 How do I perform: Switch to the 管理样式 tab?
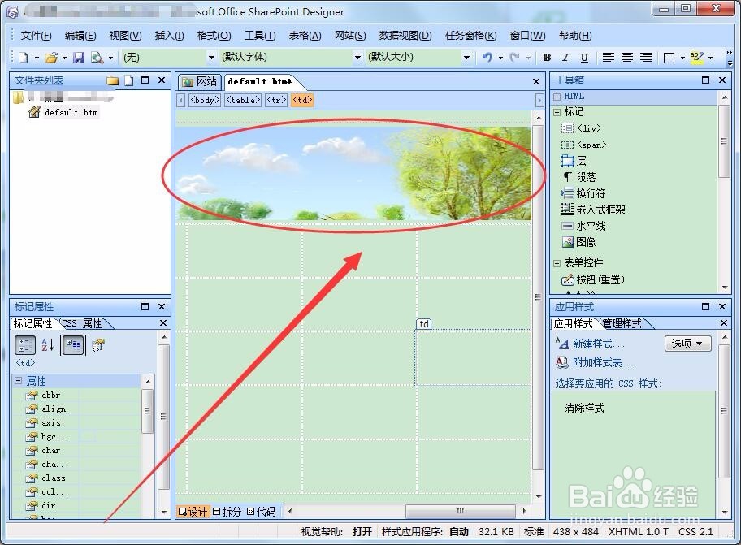(x=624, y=323)
